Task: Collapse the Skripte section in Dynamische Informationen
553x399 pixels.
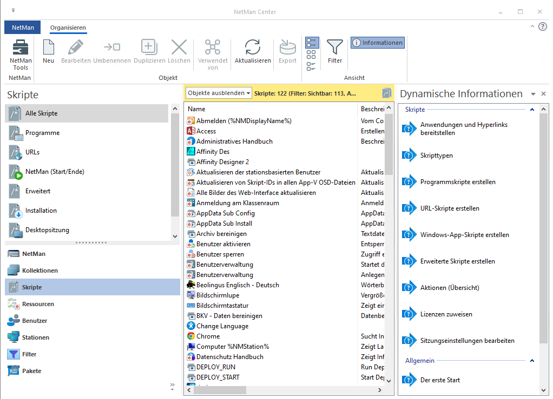Action: pyautogui.click(x=532, y=109)
